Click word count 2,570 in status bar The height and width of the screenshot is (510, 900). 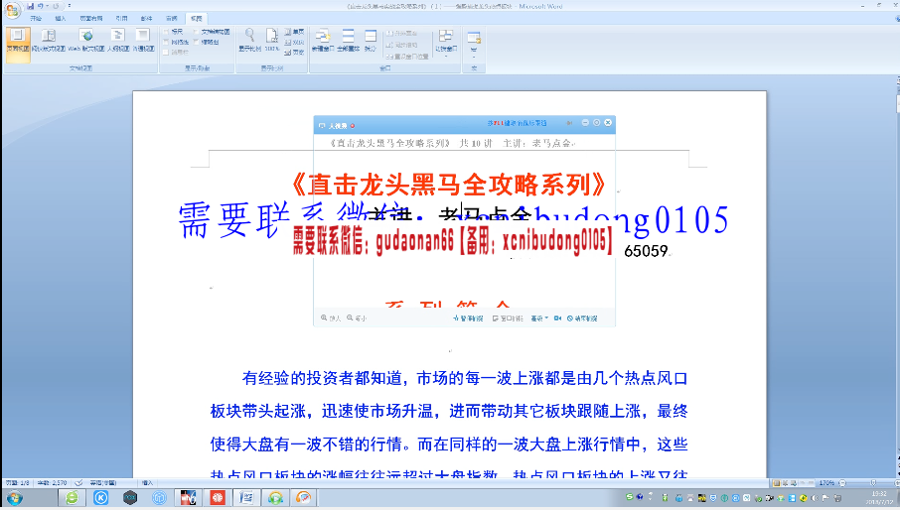tap(53, 483)
